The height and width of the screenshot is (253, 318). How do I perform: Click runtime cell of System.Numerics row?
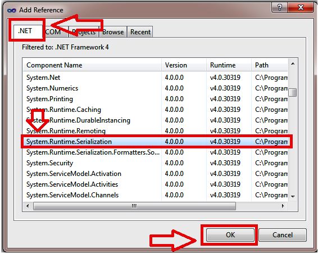[x=225, y=88]
